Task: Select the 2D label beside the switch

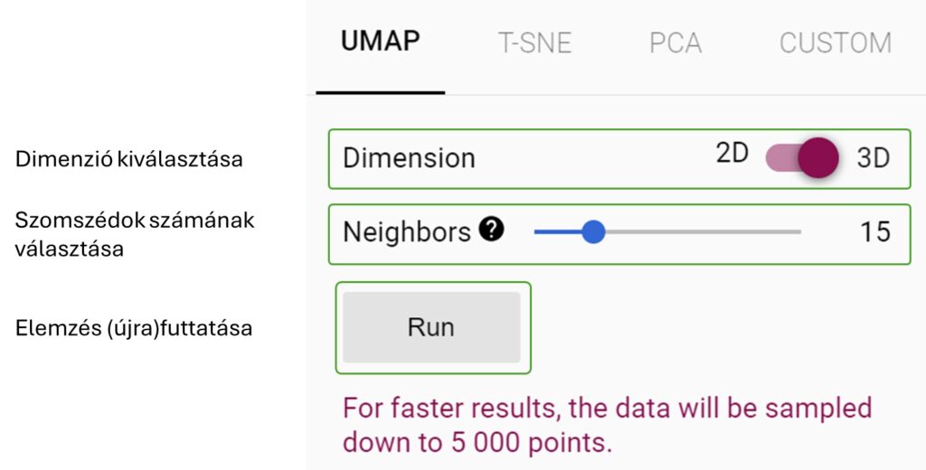Action: (x=732, y=153)
